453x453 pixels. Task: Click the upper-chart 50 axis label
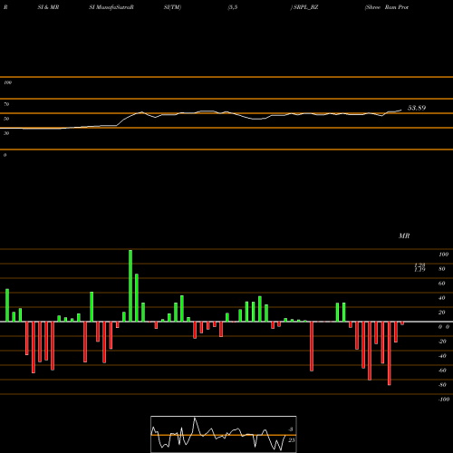(x=6, y=119)
